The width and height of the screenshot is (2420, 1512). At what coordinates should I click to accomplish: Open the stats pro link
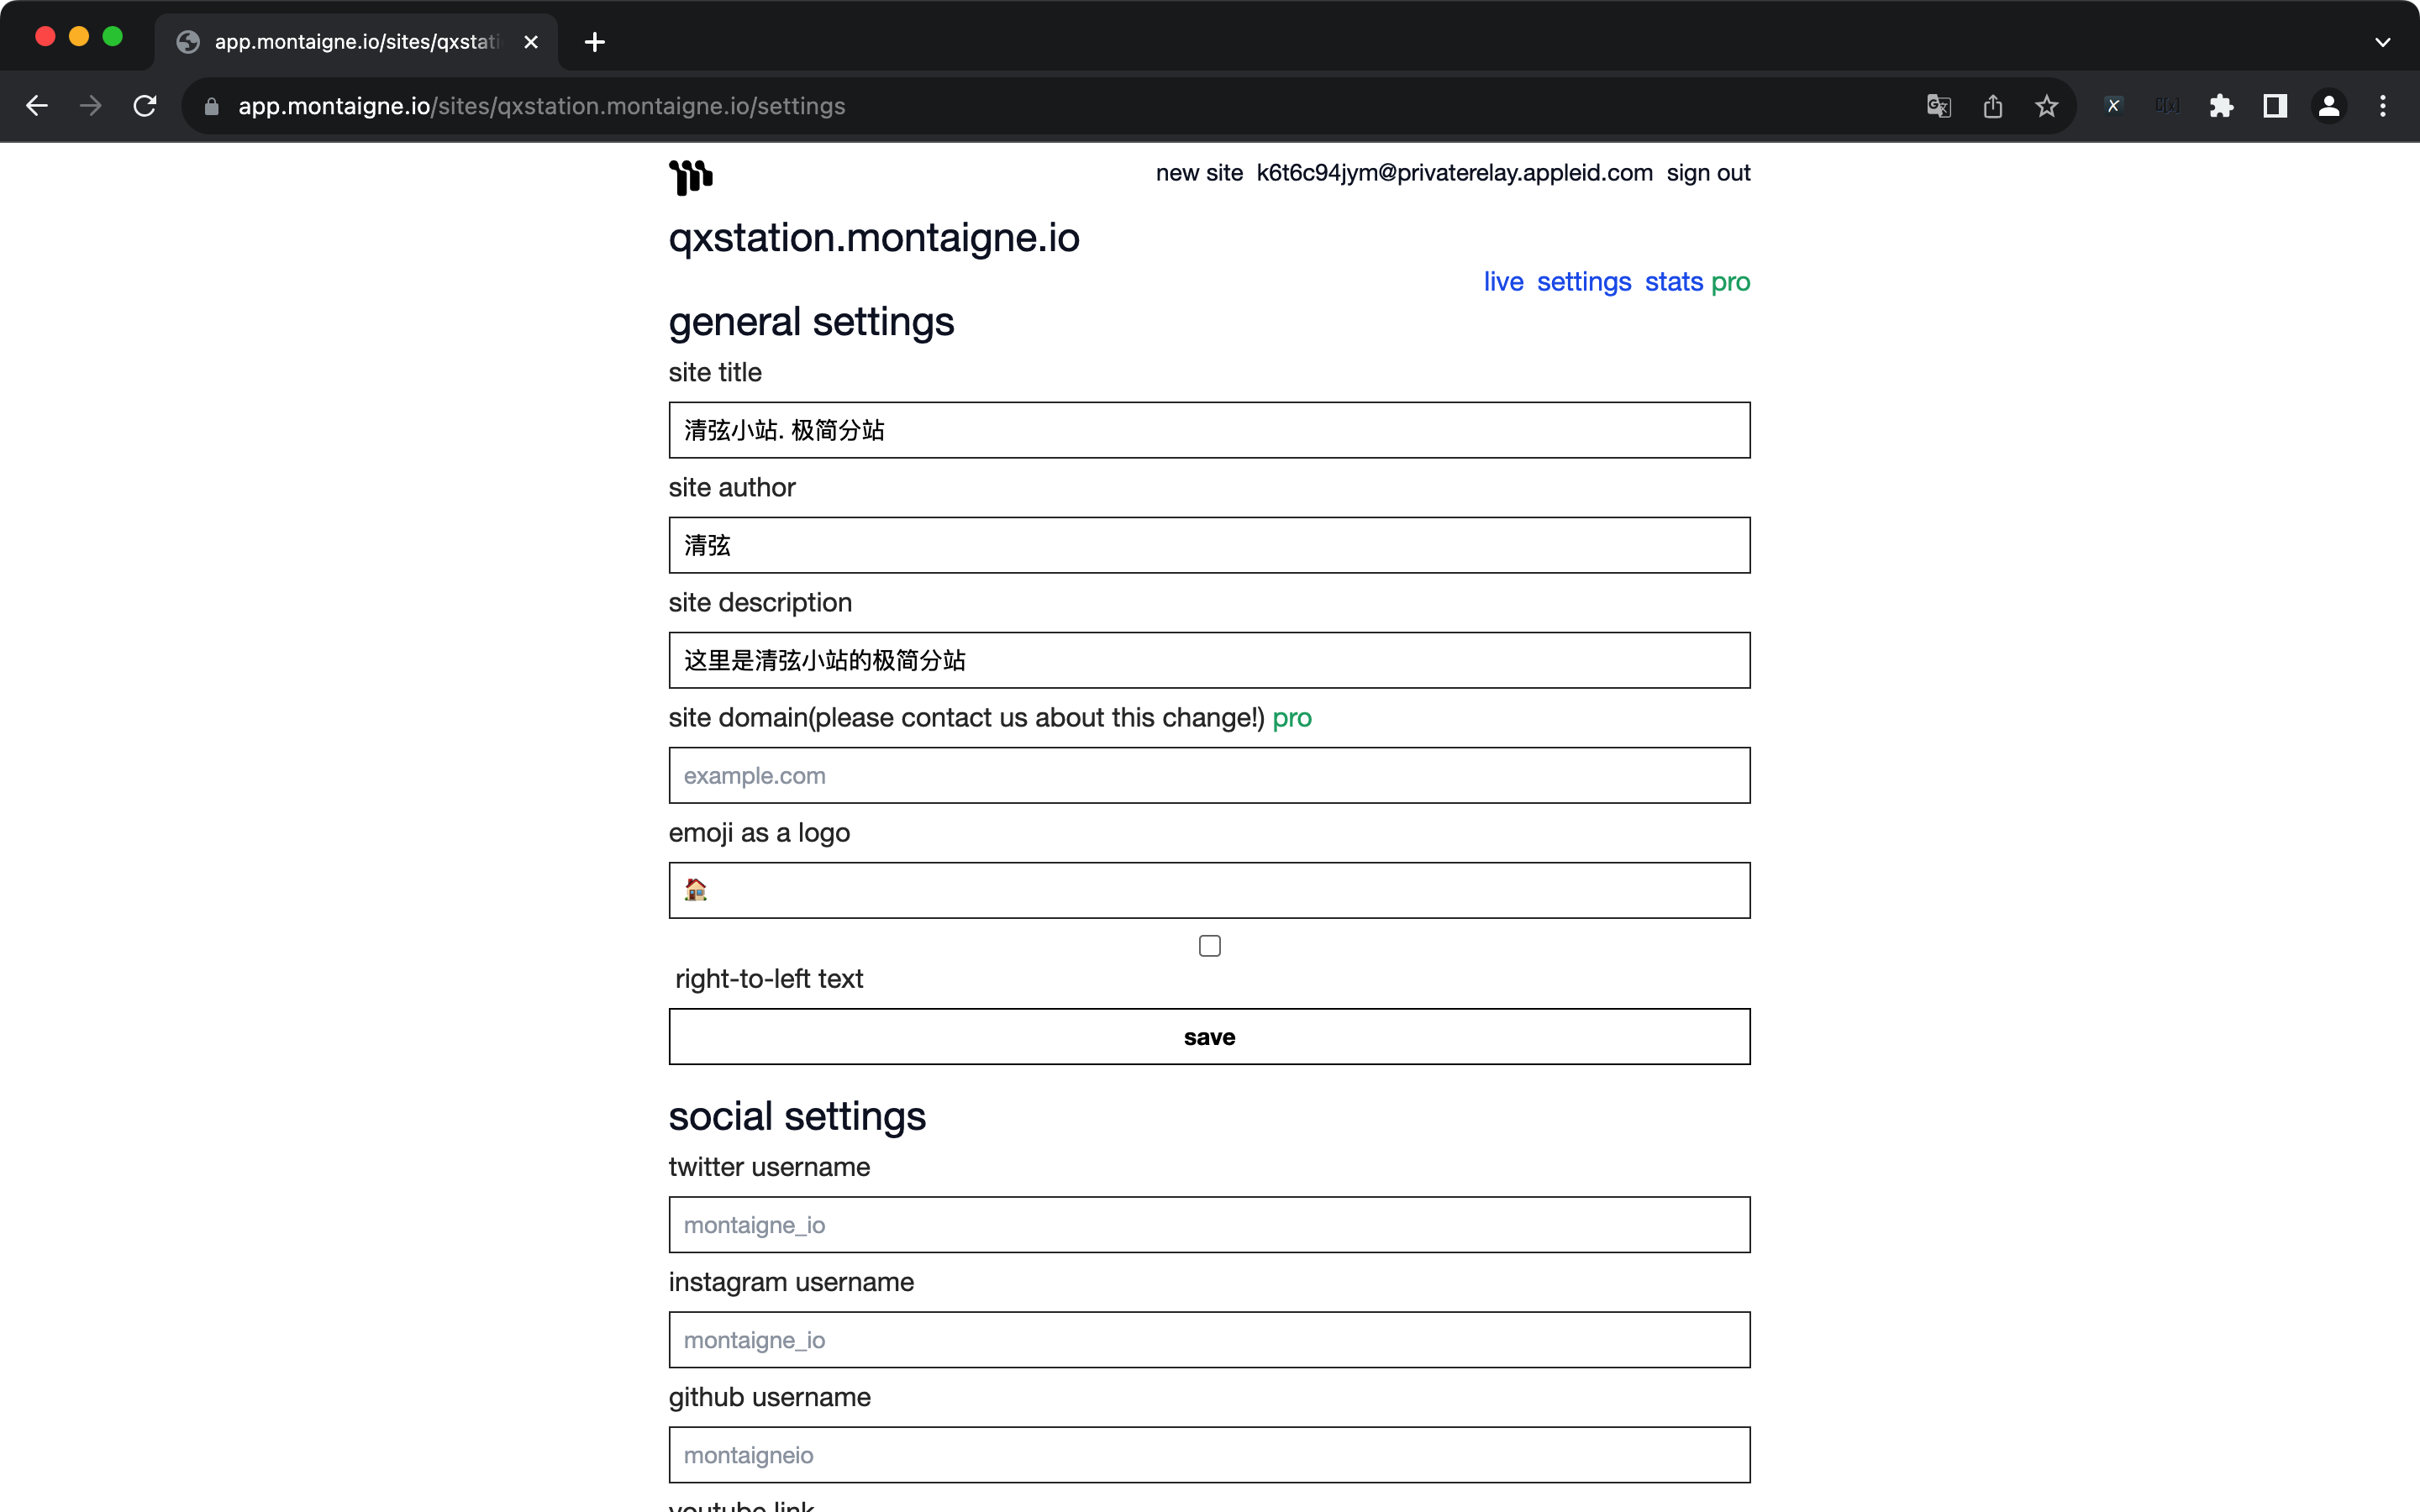point(1697,282)
